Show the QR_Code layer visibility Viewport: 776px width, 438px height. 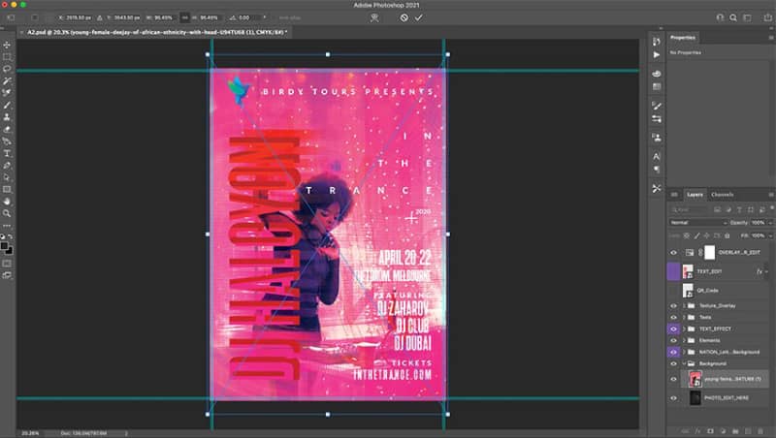(x=673, y=291)
